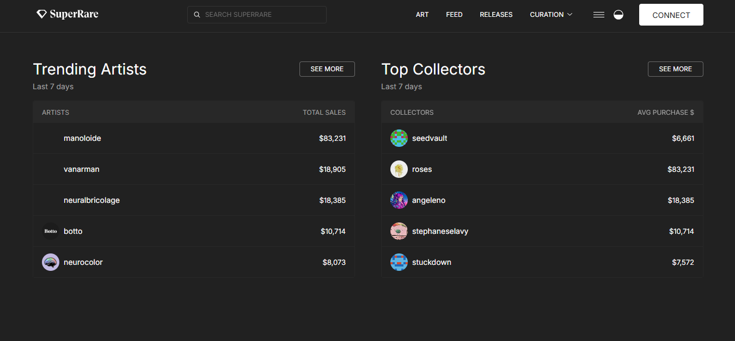735x341 pixels.
Task: Go to the Art menu item
Action: click(x=422, y=15)
